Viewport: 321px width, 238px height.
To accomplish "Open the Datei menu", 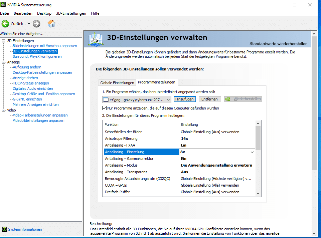I will pos(4,13).
